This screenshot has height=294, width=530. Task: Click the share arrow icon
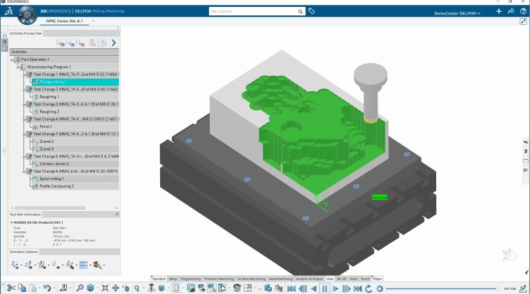tap(510, 12)
